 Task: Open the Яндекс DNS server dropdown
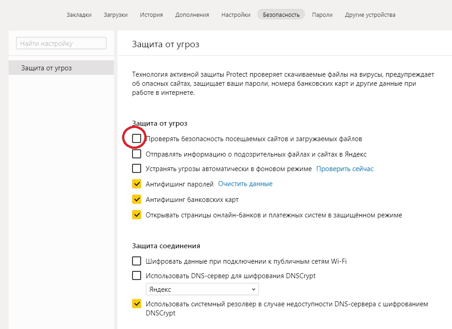202,290
